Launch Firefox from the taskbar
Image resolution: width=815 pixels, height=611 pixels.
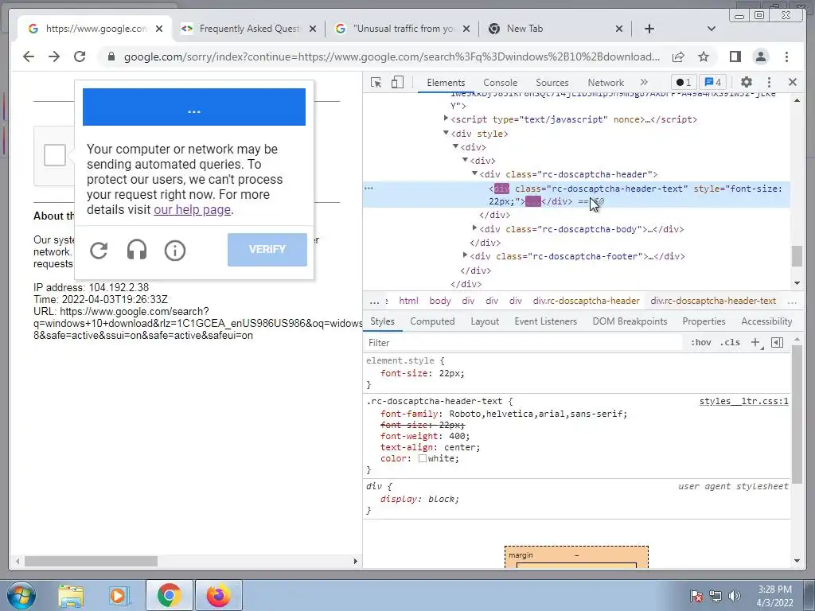218,596
